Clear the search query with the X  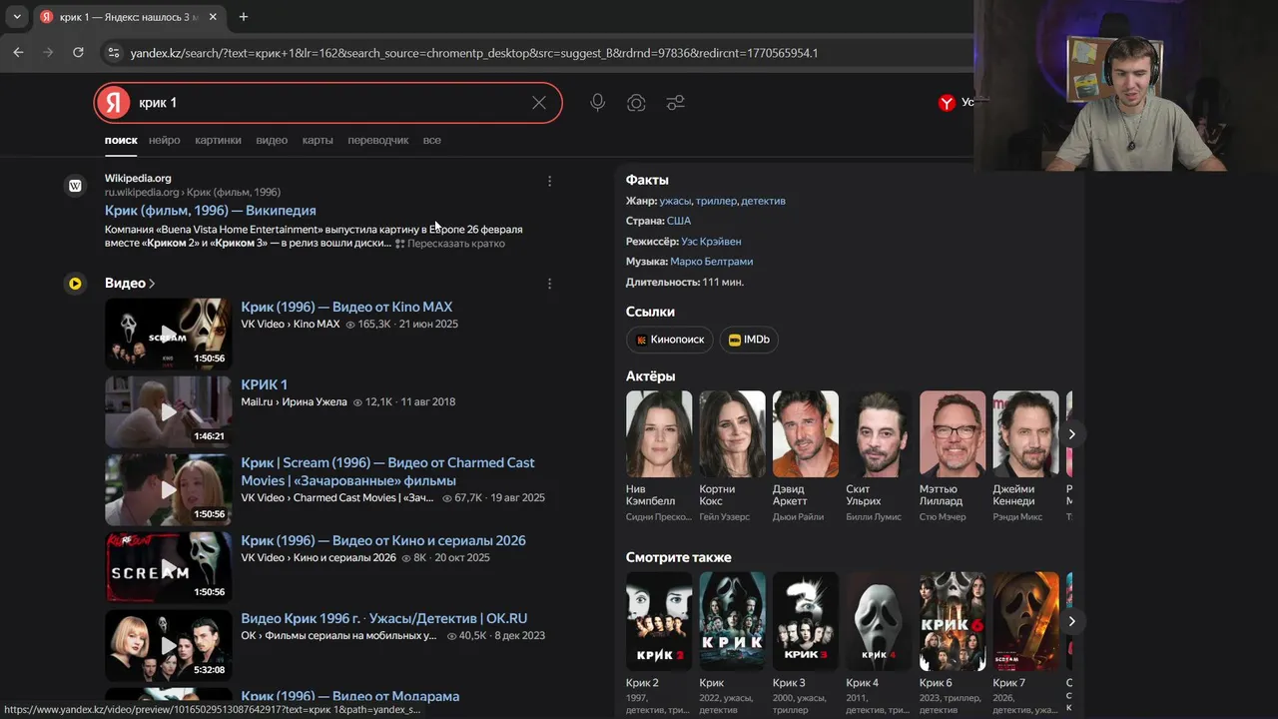[539, 103]
